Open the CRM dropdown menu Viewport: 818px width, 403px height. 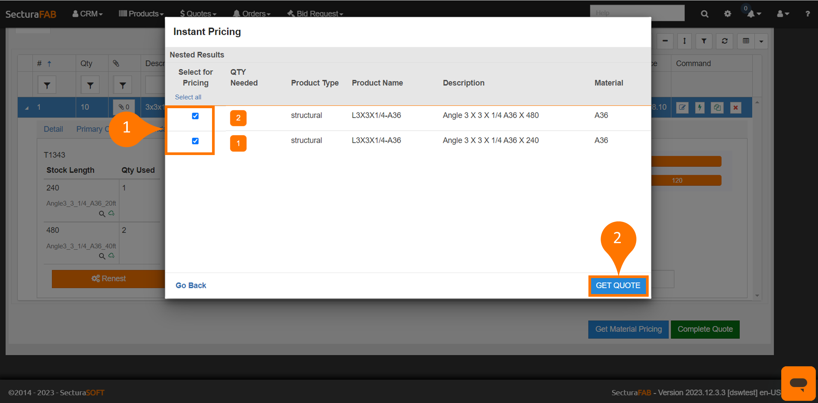click(88, 14)
